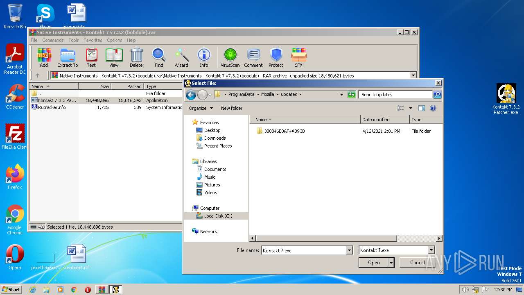
Task: Run VirusScan from the WinRAR toolbar
Action: tap(230, 57)
